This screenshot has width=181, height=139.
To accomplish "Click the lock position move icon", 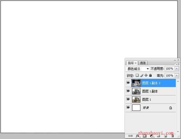I will (x=146, y=75).
